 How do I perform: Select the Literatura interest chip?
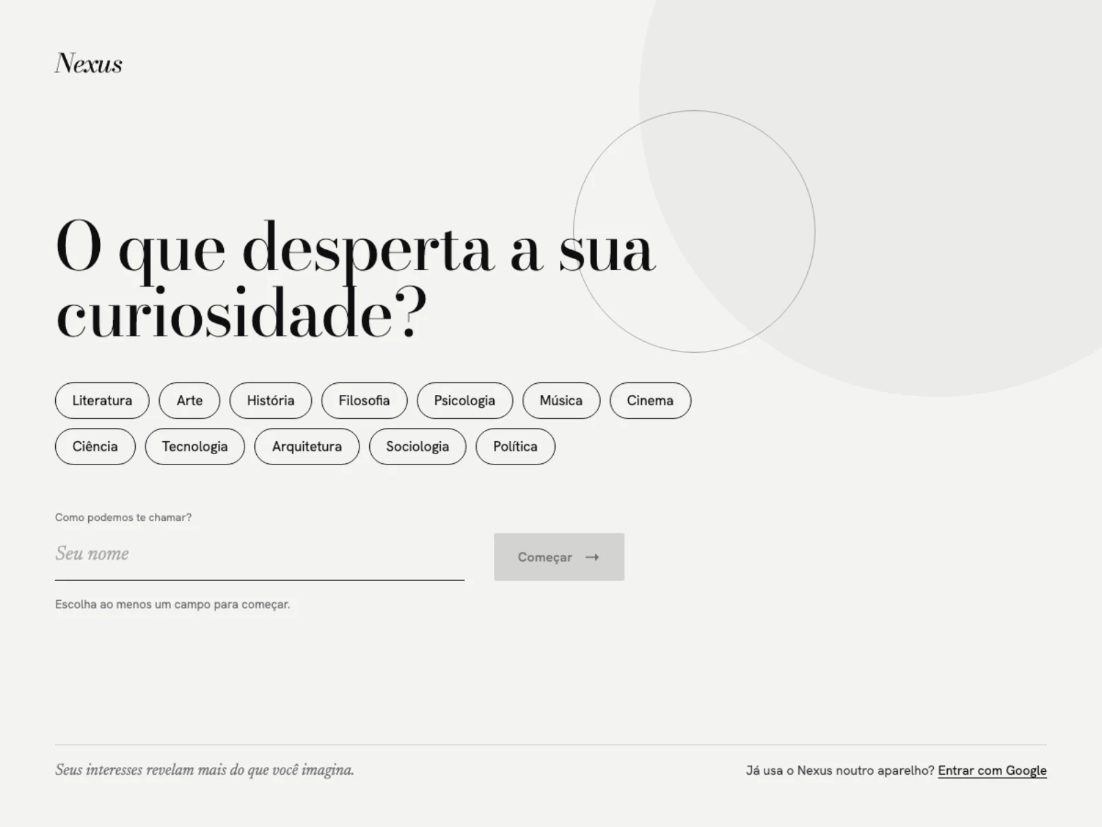click(102, 400)
